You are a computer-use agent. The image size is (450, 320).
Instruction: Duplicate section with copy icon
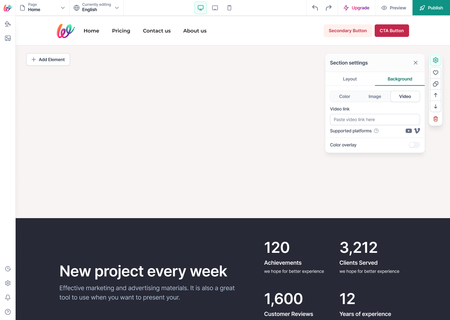(x=436, y=84)
